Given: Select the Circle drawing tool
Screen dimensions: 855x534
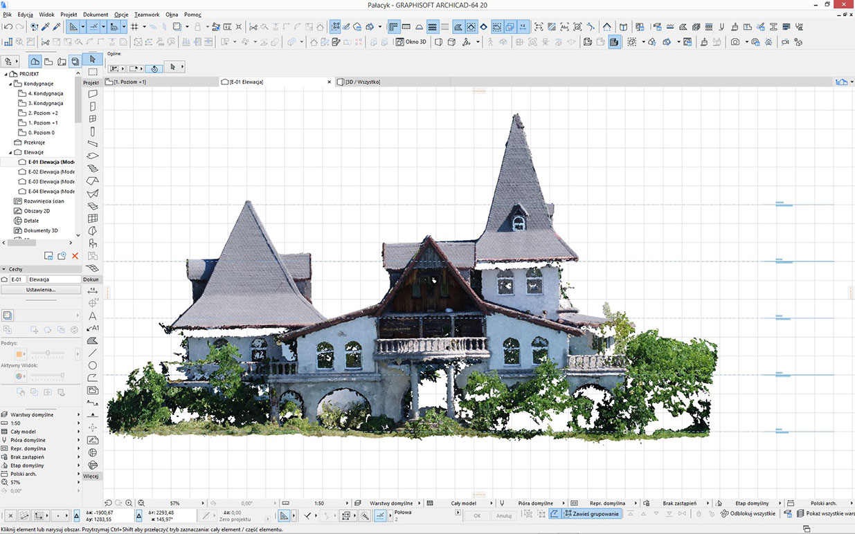Looking at the screenshot, I should click(x=93, y=365).
